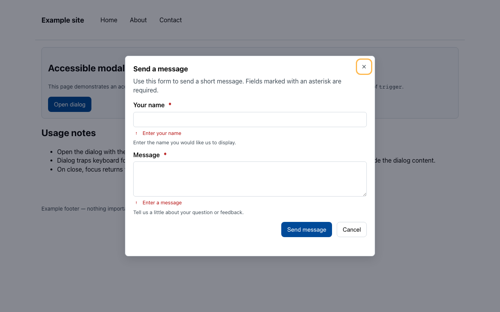Open the Contact navigation item
Viewport: 500px width, 312px height.
click(x=170, y=20)
